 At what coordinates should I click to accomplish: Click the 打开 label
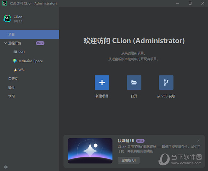click(x=134, y=96)
